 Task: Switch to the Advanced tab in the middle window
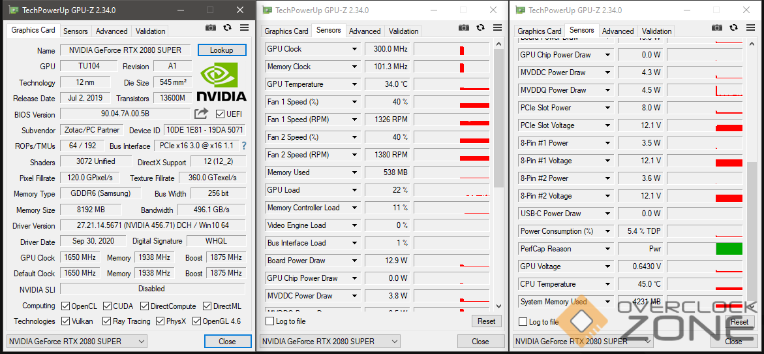coord(365,31)
